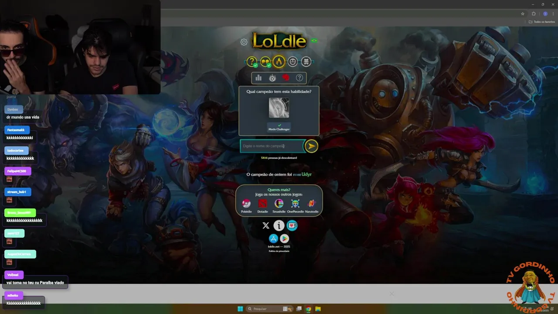Open Task View on the taskbar

[x=299, y=309]
